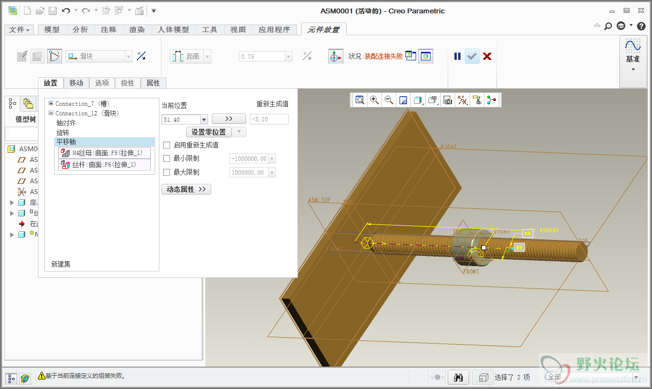Open the 滑块 connection type dropdown
Viewport: 652px width, 389px height.
point(128,56)
